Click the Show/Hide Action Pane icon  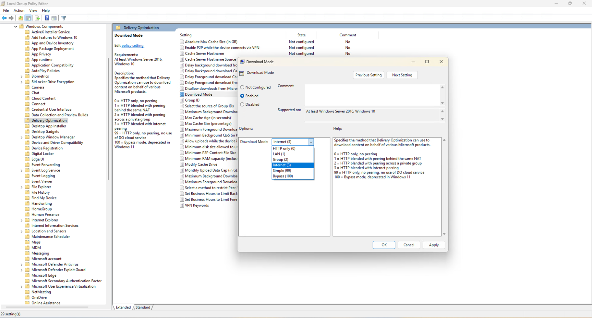coord(54,18)
